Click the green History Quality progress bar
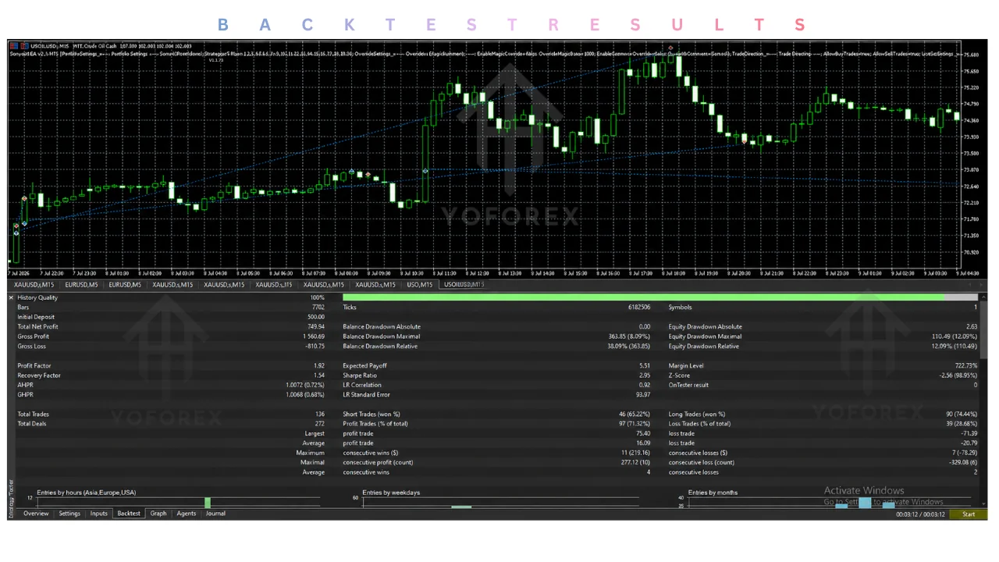 [x=643, y=297]
